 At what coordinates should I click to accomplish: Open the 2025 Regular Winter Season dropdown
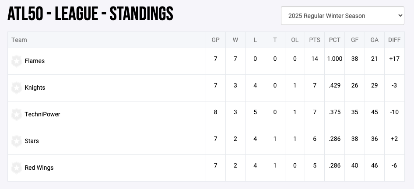(x=342, y=16)
